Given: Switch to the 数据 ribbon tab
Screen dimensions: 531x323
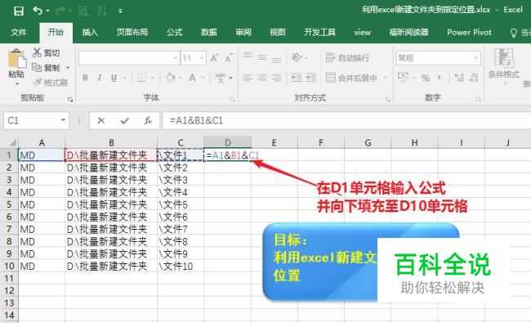Looking at the screenshot, I should point(208,33).
